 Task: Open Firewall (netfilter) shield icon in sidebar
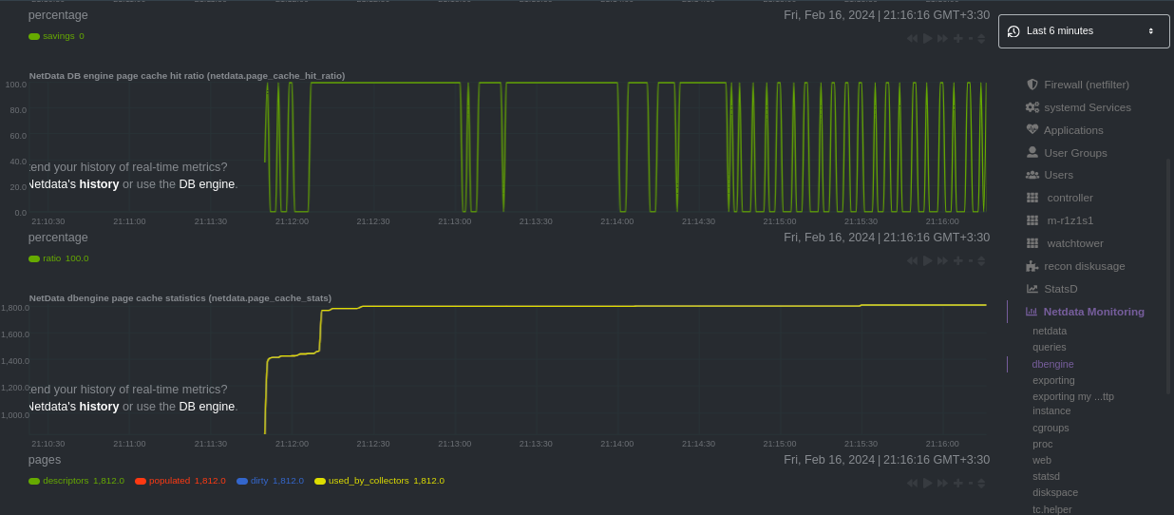click(1032, 85)
